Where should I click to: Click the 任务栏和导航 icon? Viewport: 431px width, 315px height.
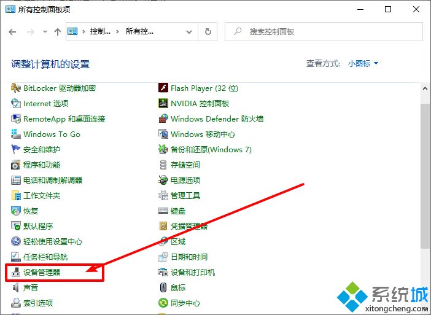pos(16,257)
